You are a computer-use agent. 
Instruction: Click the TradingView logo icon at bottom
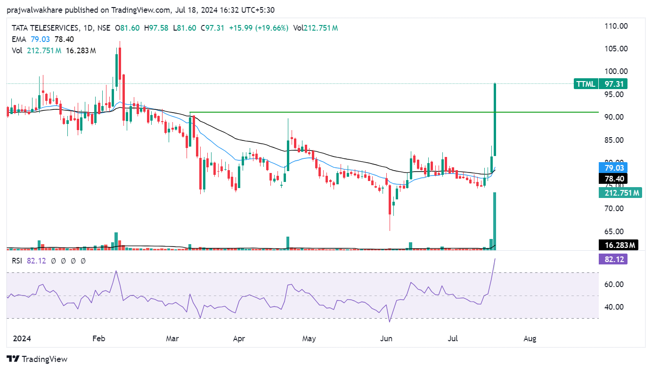coord(13,359)
